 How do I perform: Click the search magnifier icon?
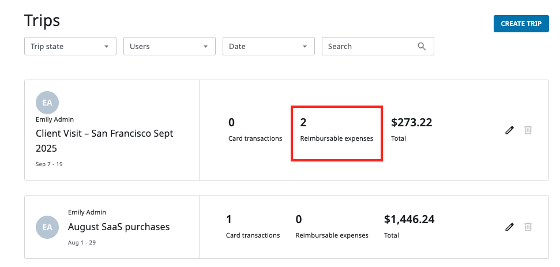pyautogui.click(x=422, y=46)
